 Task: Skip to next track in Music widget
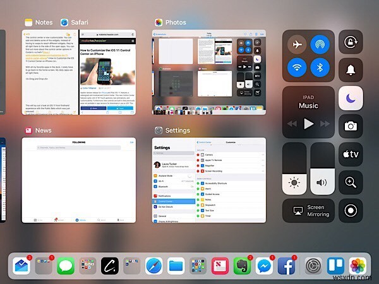(x=325, y=124)
